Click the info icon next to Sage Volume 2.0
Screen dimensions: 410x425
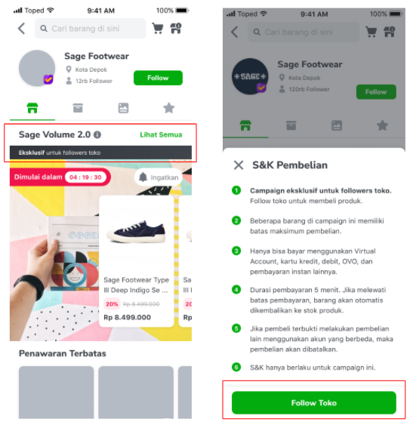[97, 134]
